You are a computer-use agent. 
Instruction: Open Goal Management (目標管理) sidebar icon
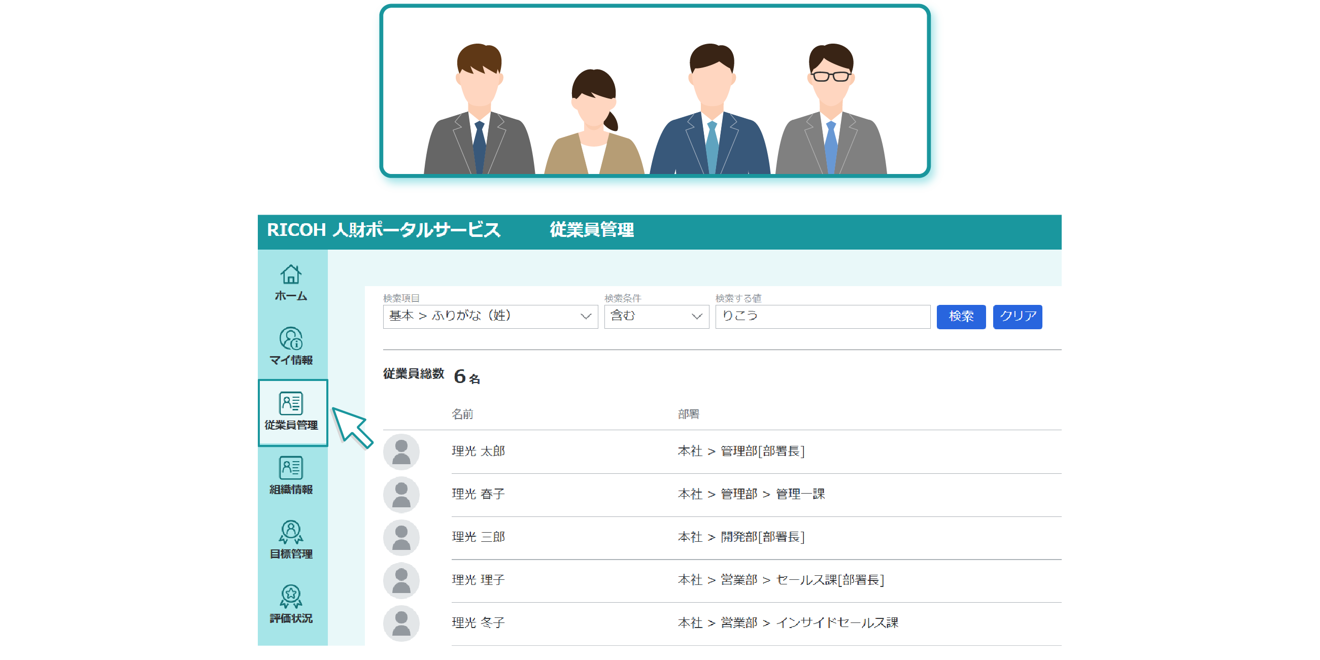point(291,540)
